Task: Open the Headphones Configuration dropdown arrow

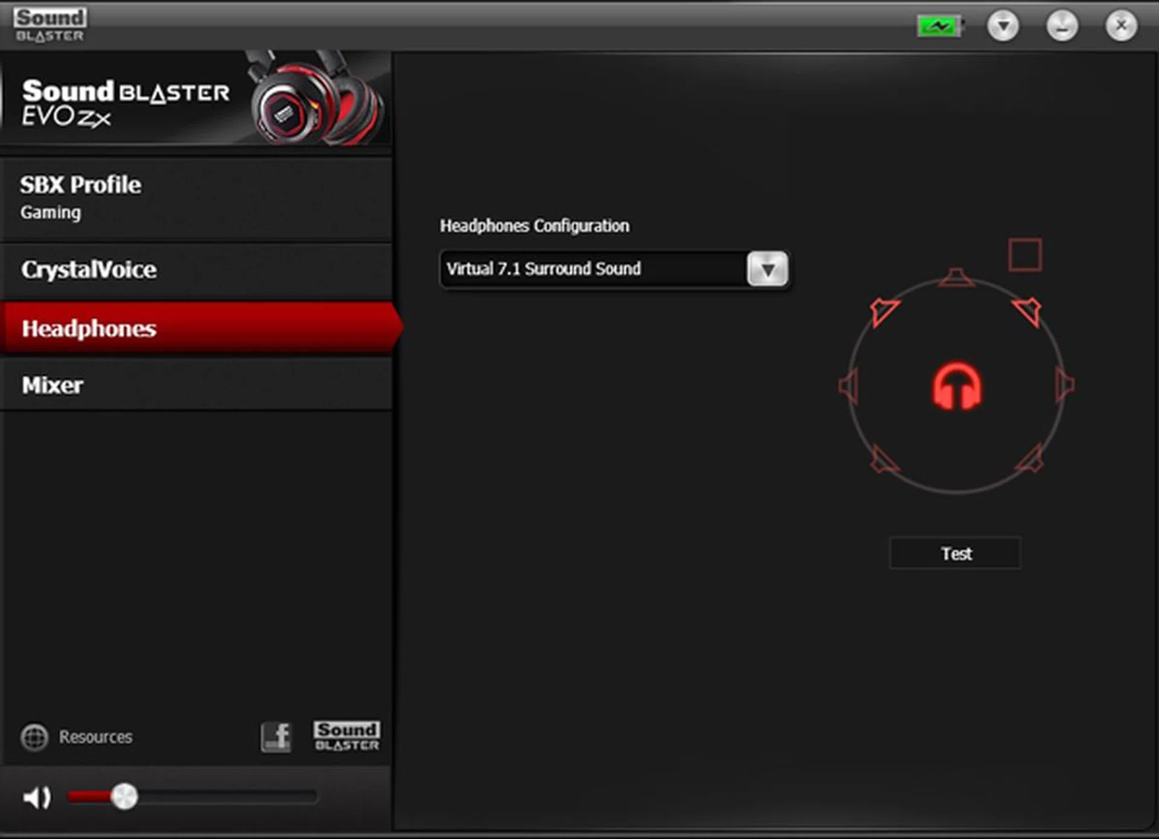Action: point(767,269)
